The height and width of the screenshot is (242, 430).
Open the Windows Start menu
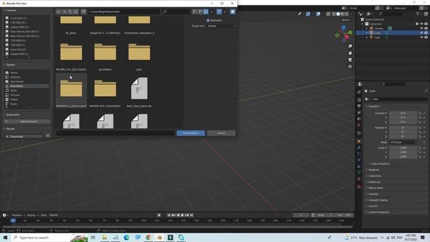click(x=5, y=237)
